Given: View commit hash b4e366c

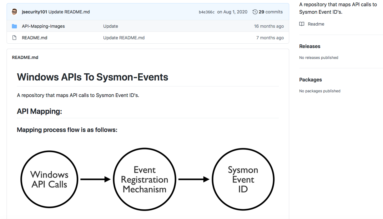Looking at the screenshot, I should pyautogui.click(x=207, y=12).
